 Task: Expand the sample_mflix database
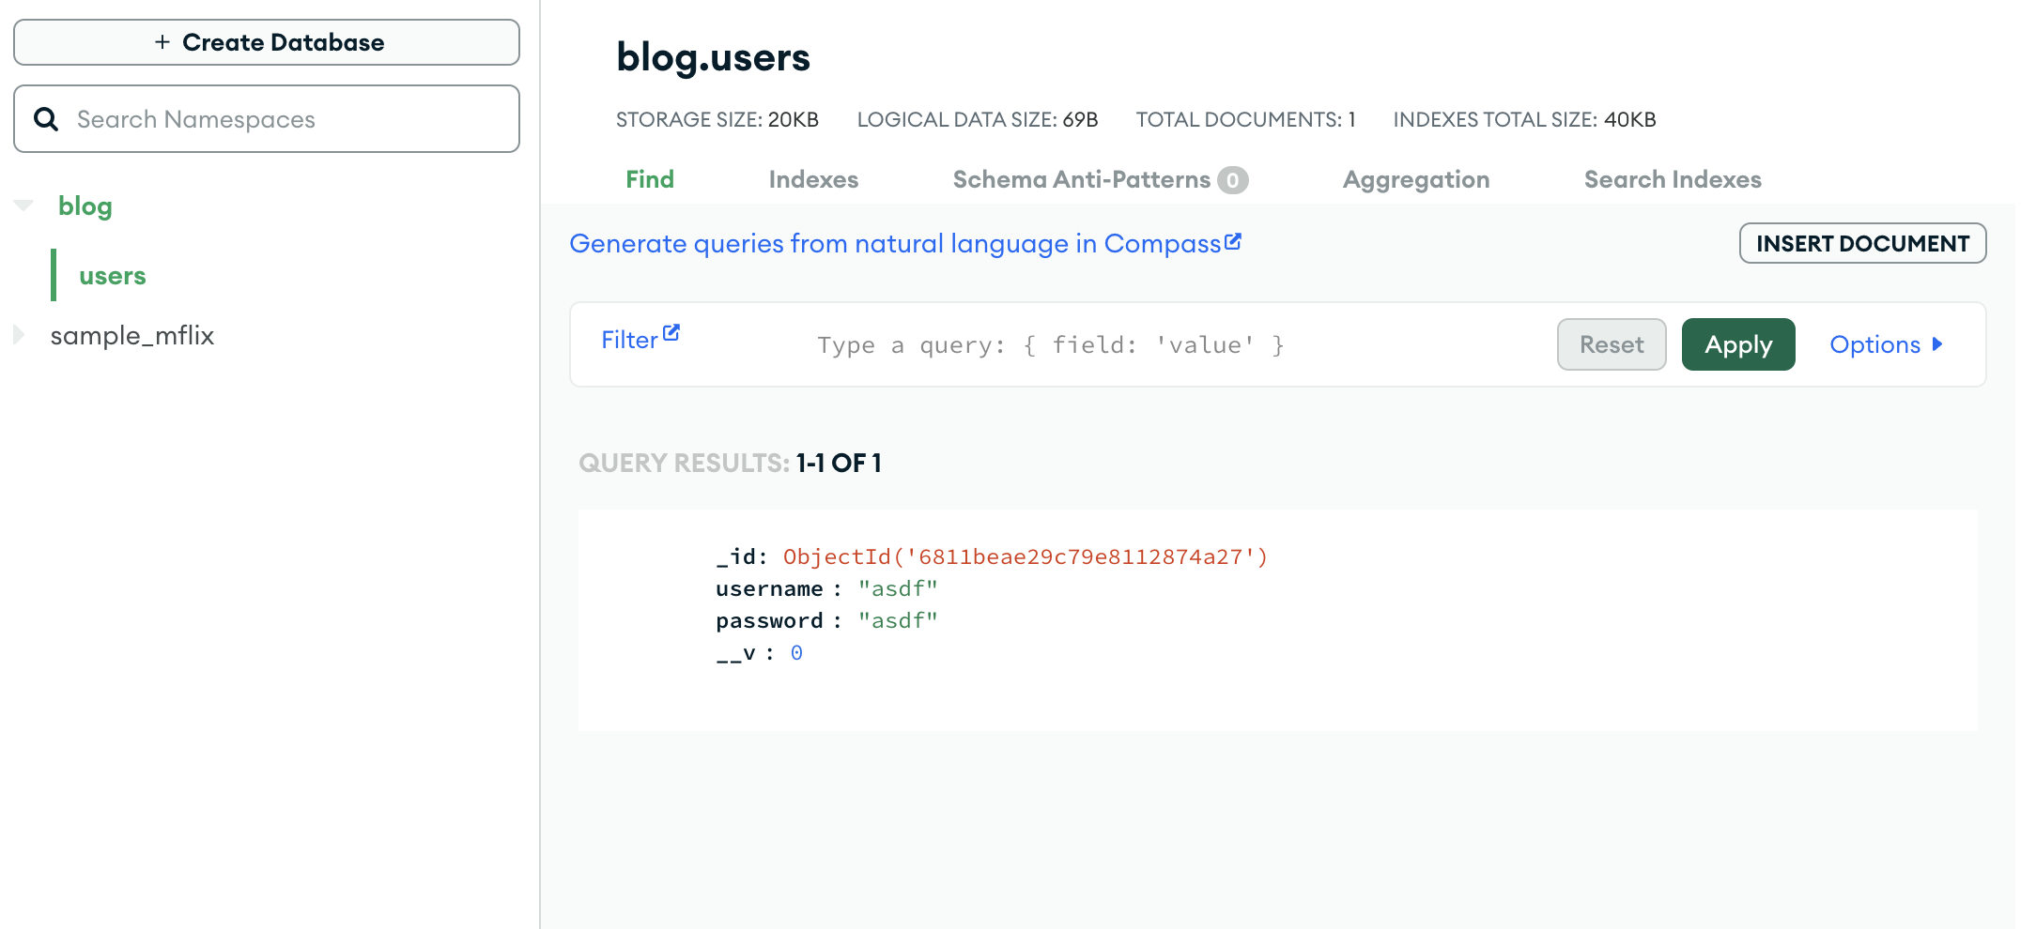pyautogui.click(x=19, y=335)
